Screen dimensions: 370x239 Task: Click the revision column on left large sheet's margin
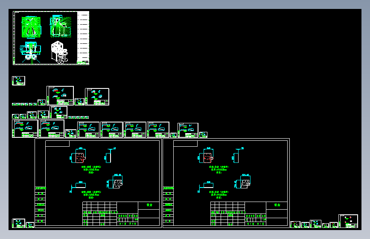tap(40, 206)
